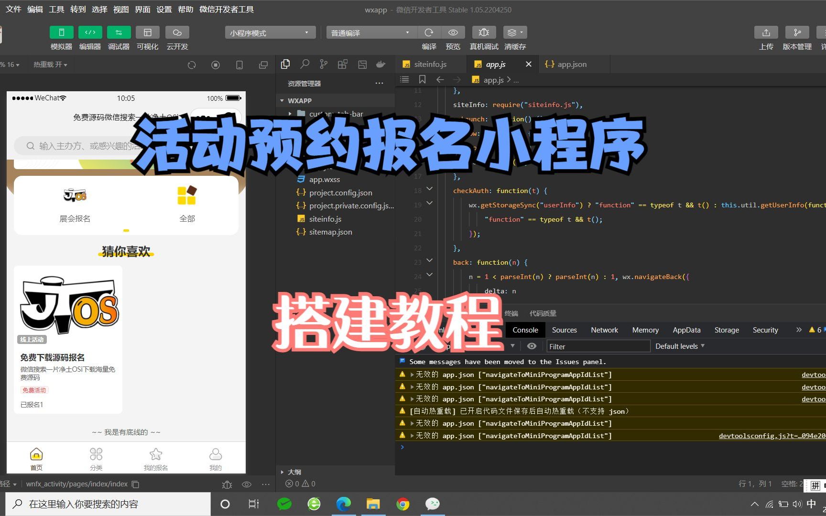
Task: Open the devtoolsconfig.js source link
Action: (772, 435)
